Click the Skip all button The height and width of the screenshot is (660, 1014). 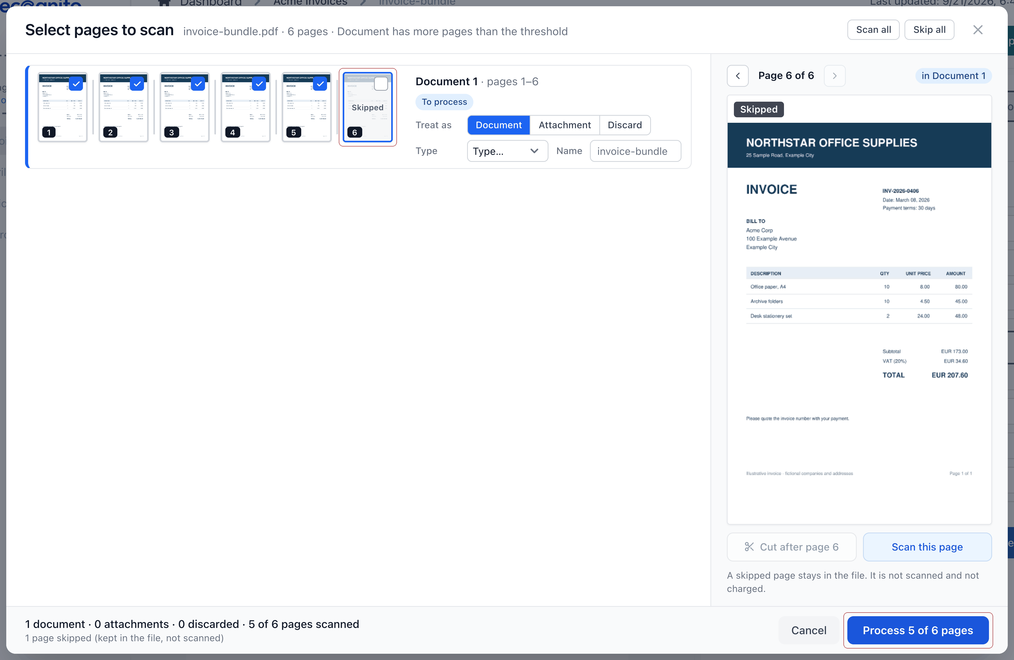pos(929,30)
